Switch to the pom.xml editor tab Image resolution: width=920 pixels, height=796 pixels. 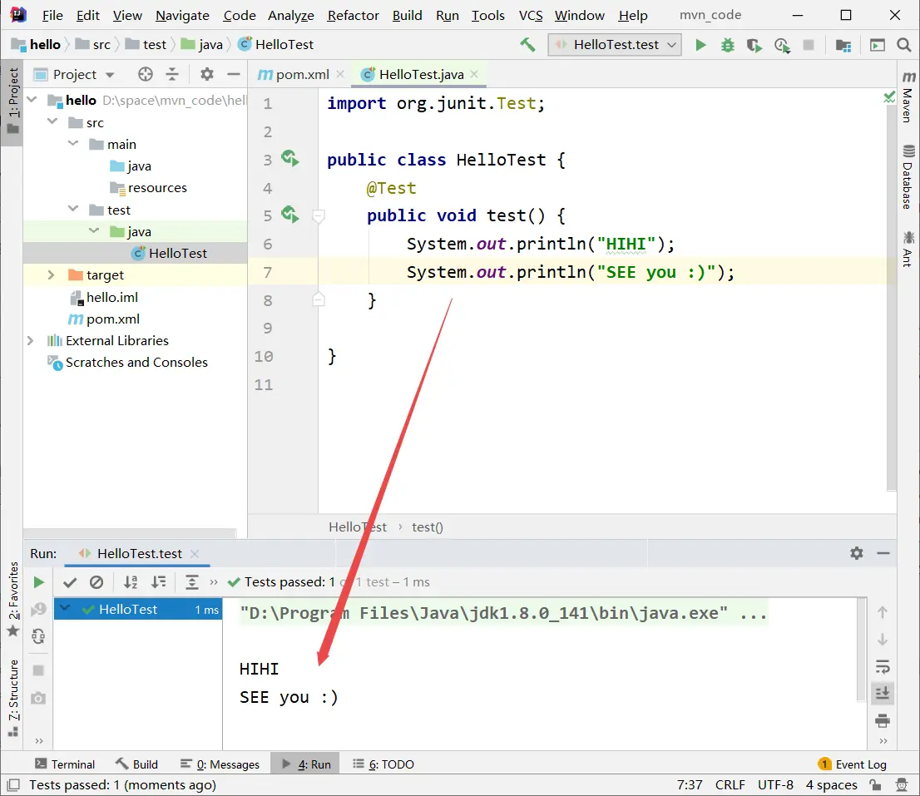tap(302, 74)
